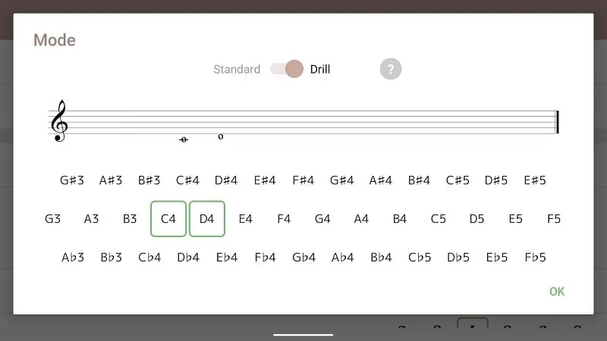This screenshot has width=607, height=341.
Task: Select the F5 note
Action: pos(554,219)
